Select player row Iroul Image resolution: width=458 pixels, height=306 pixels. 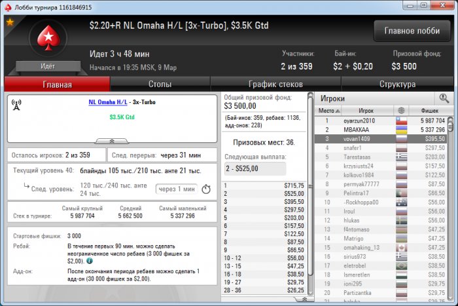(381, 211)
